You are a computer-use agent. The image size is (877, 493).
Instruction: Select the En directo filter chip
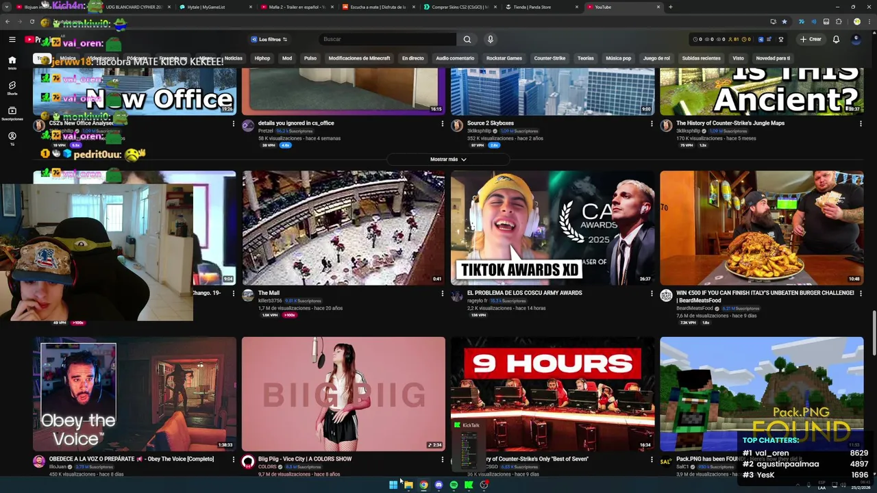[413, 58]
